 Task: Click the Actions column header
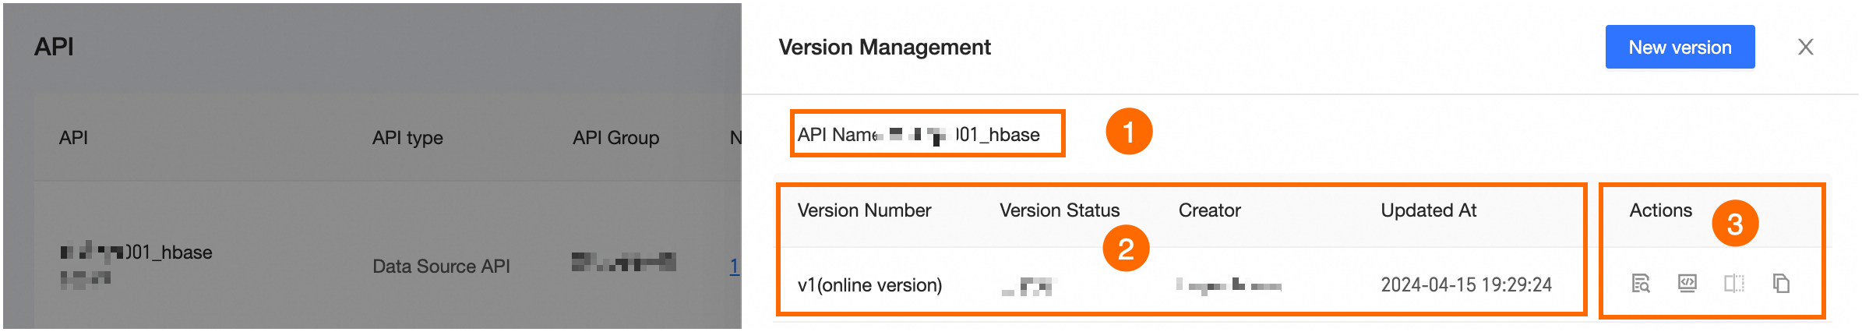coord(1660,210)
